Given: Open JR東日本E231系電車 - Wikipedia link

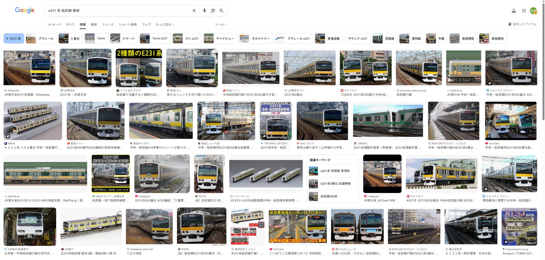Looking at the screenshot, I should pos(27,95).
